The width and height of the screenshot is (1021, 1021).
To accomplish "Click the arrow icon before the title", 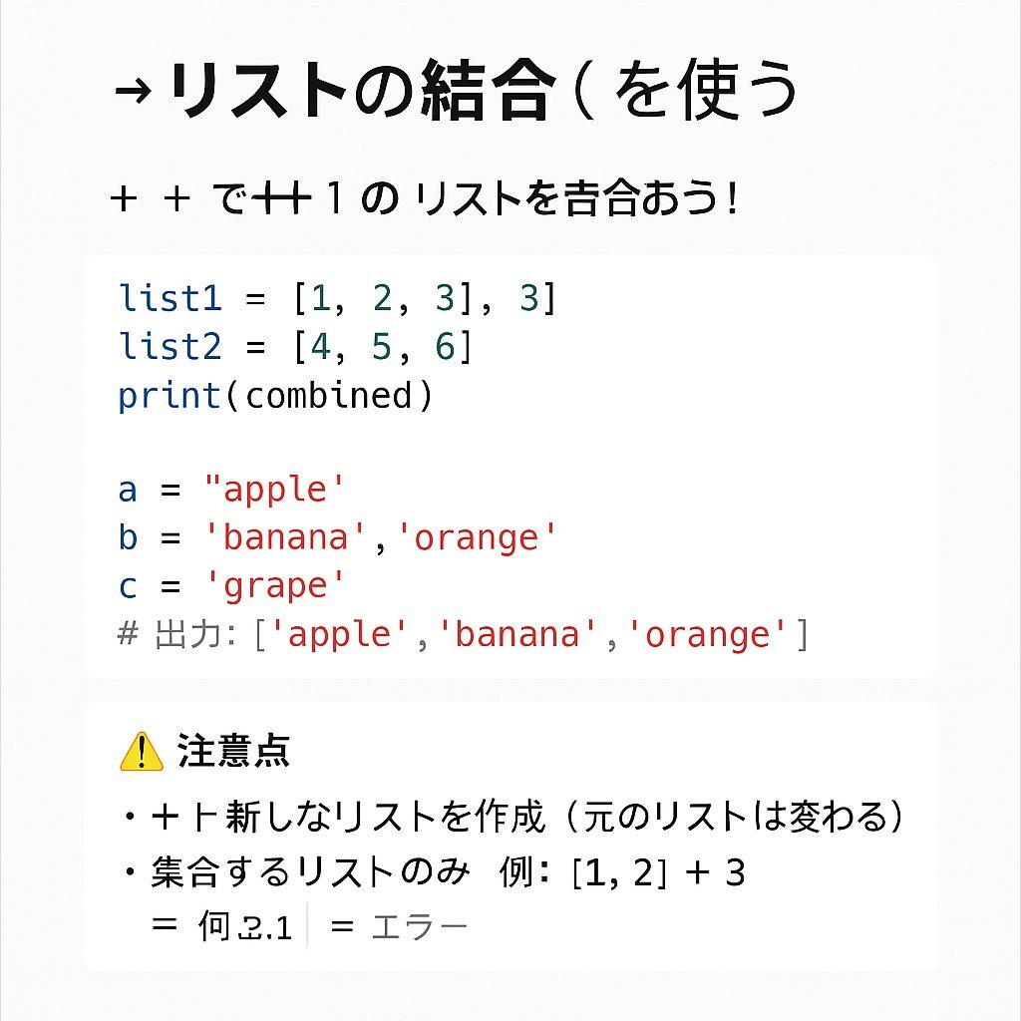I will pyautogui.click(x=133, y=92).
